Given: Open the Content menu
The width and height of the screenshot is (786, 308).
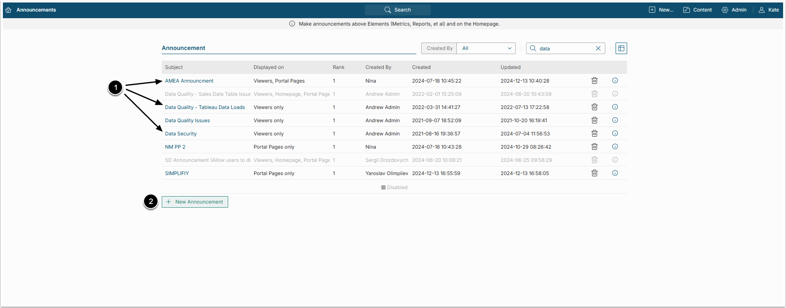Looking at the screenshot, I should tap(697, 10).
